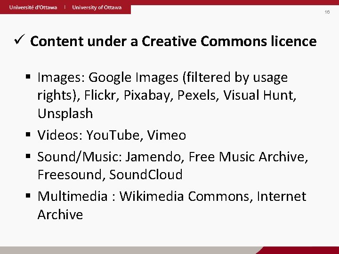Click the word 'Jamendo'

153,157
